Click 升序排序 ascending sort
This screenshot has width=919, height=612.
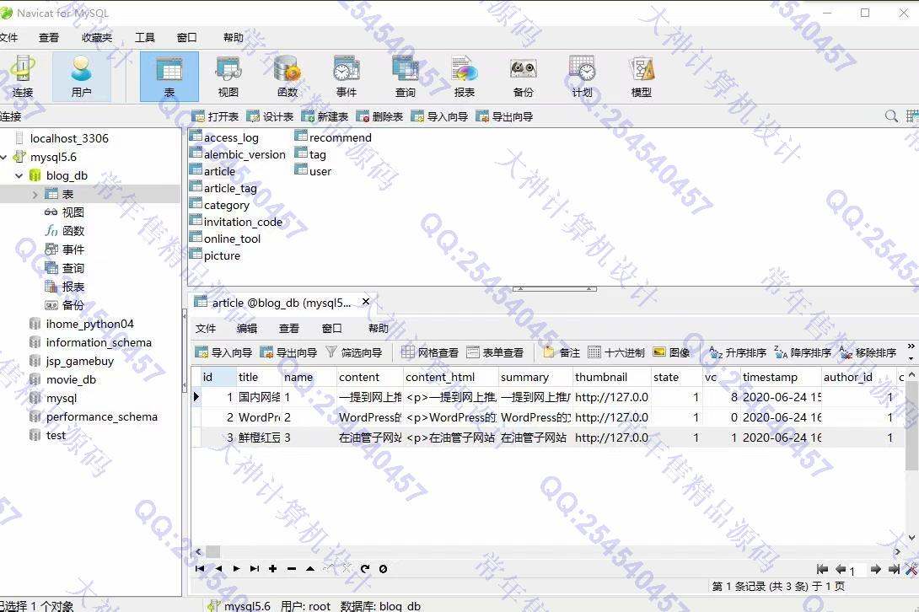[738, 352]
